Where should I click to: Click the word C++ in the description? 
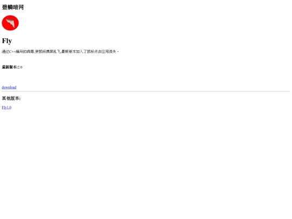pyautogui.click(x=12, y=51)
